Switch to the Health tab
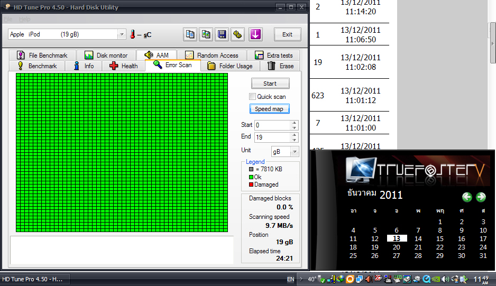The image size is (496, 286). [x=123, y=66]
